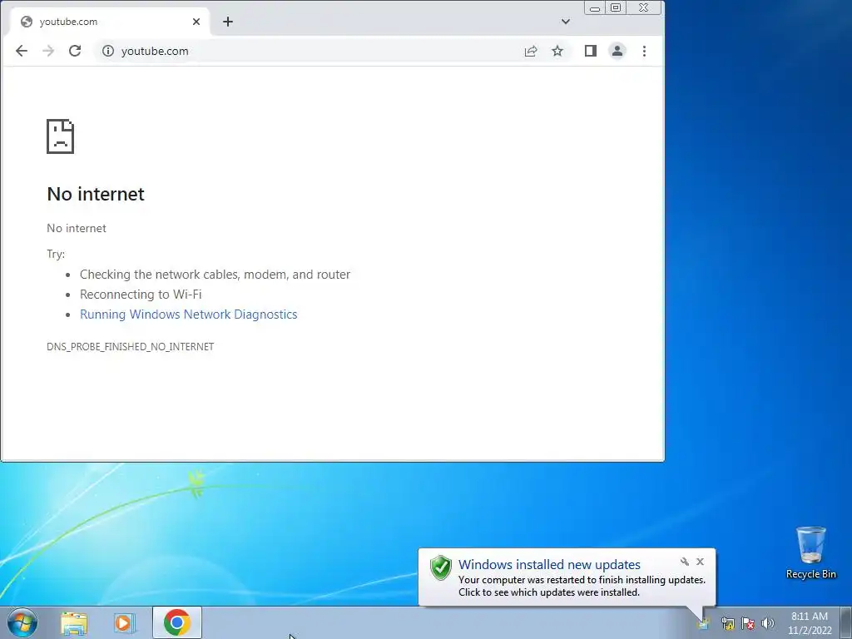Launch Windows Media Player from taskbar

pos(124,622)
